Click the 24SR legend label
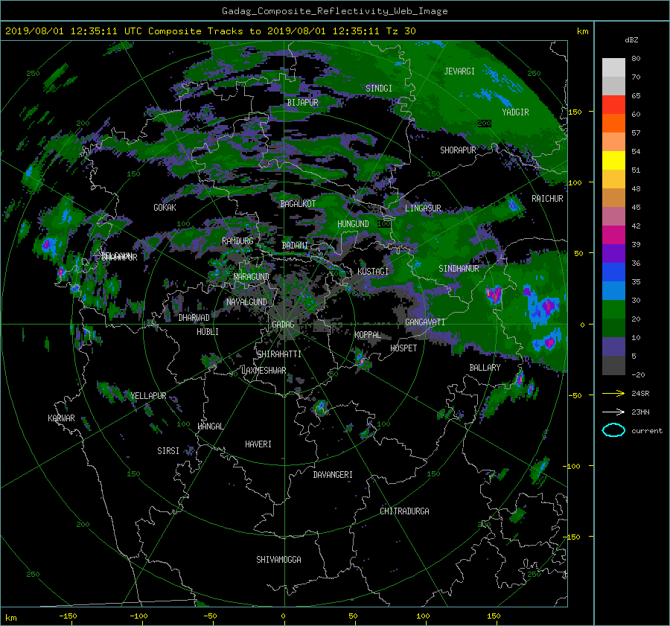 [640, 393]
